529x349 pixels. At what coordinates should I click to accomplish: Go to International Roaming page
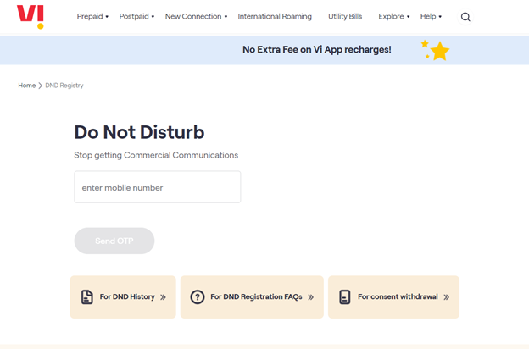click(x=275, y=17)
